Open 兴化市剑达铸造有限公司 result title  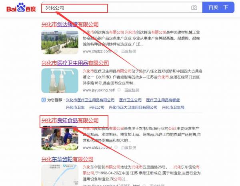[x=70, y=24]
